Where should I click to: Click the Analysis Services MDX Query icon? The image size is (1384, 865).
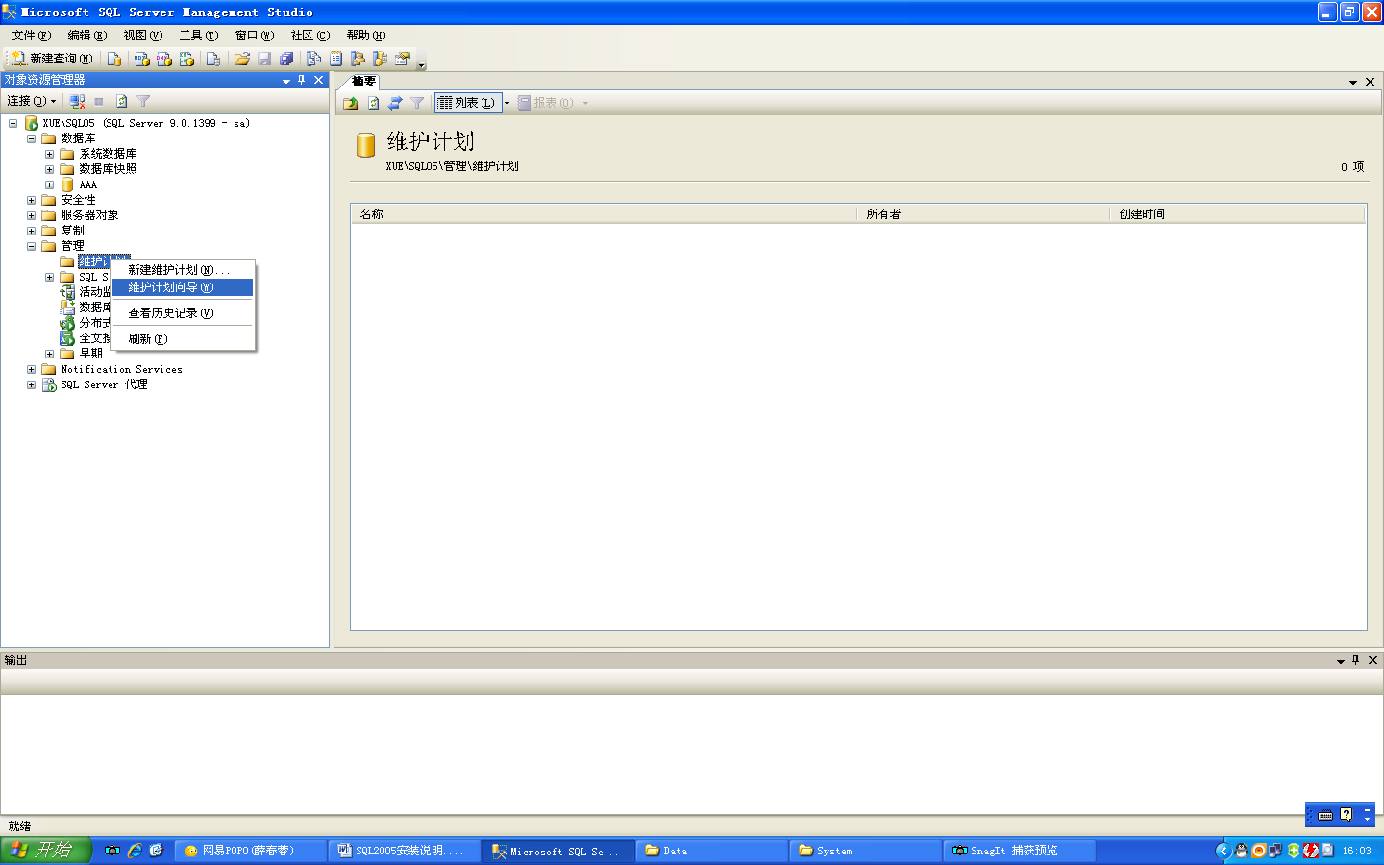tap(141, 59)
